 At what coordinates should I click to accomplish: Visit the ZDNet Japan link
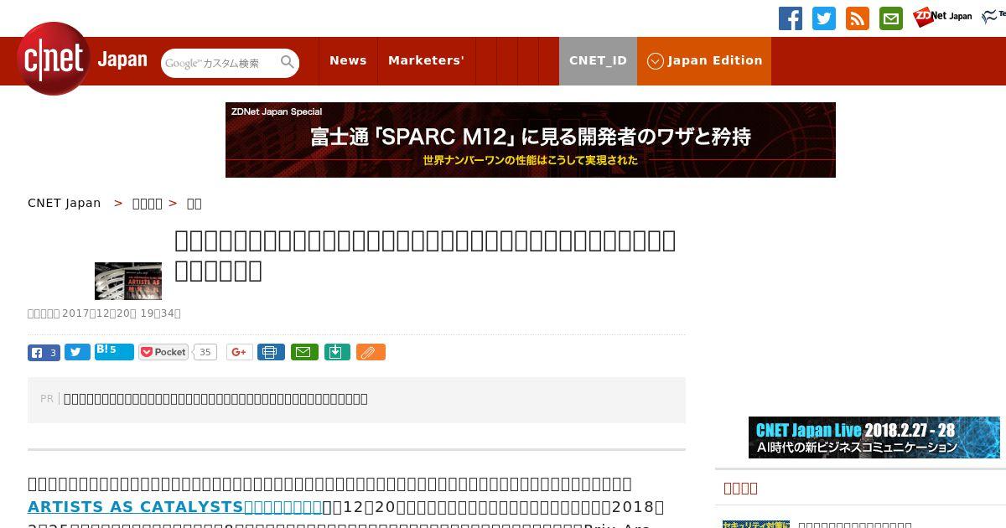coord(942,16)
